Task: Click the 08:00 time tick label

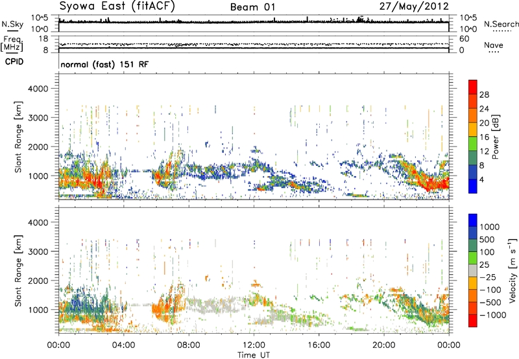Action: coord(189,345)
